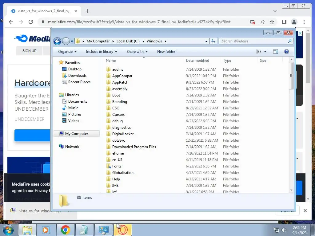Switch to Chrome on the taskbar
The width and height of the screenshot is (315, 236).
pyautogui.click(x=65, y=230)
